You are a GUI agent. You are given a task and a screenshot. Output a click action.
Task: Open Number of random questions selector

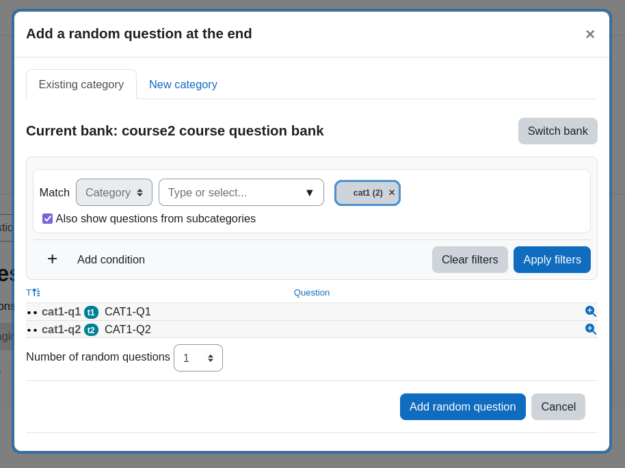point(198,358)
